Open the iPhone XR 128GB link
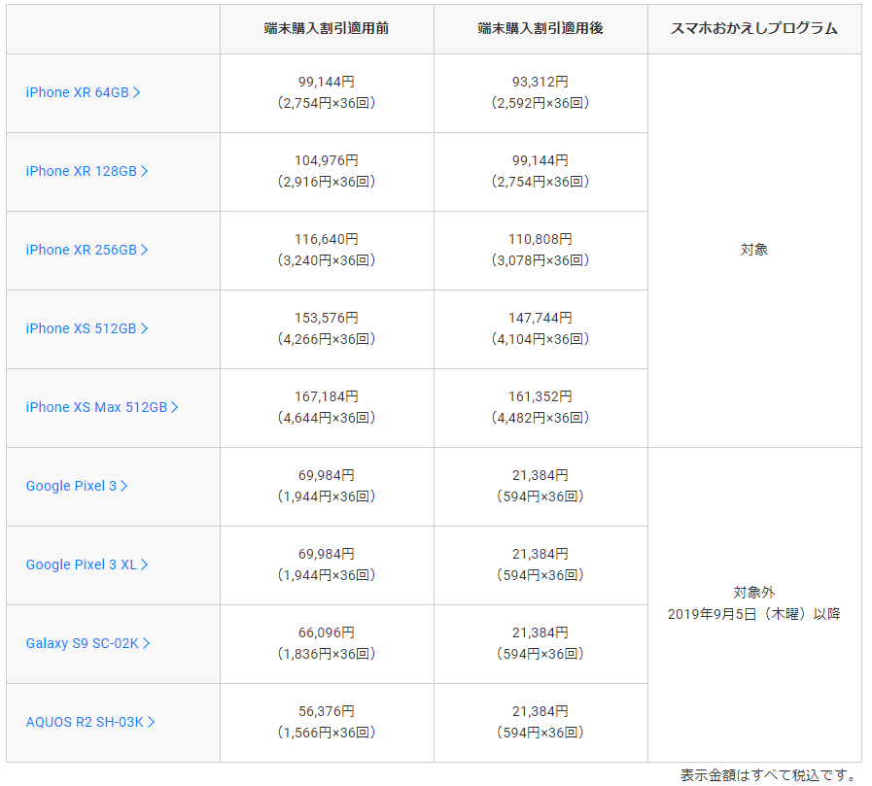 [x=87, y=171]
